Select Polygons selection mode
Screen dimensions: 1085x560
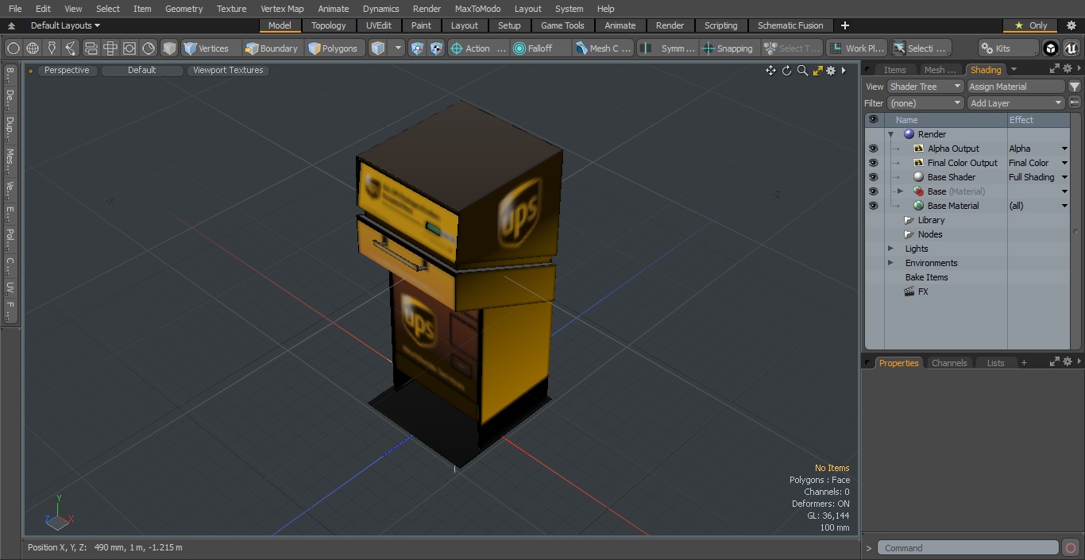click(x=335, y=48)
